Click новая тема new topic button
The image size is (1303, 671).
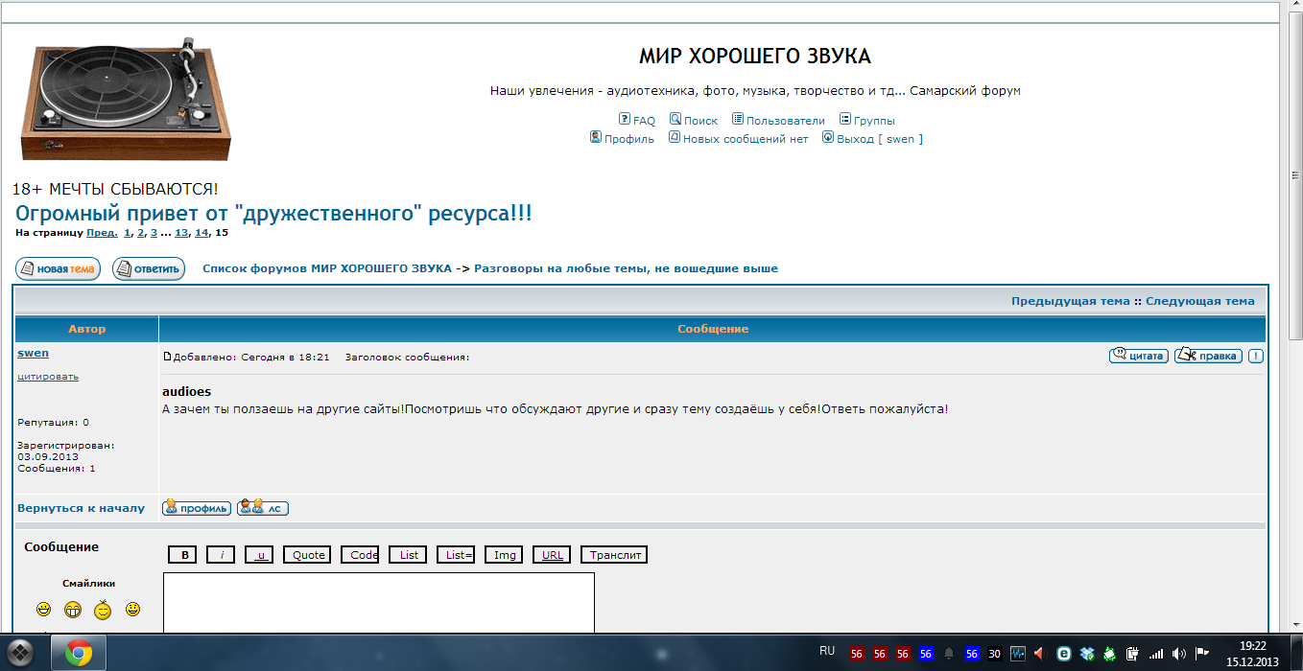pyautogui.click(x=58, y=269)
